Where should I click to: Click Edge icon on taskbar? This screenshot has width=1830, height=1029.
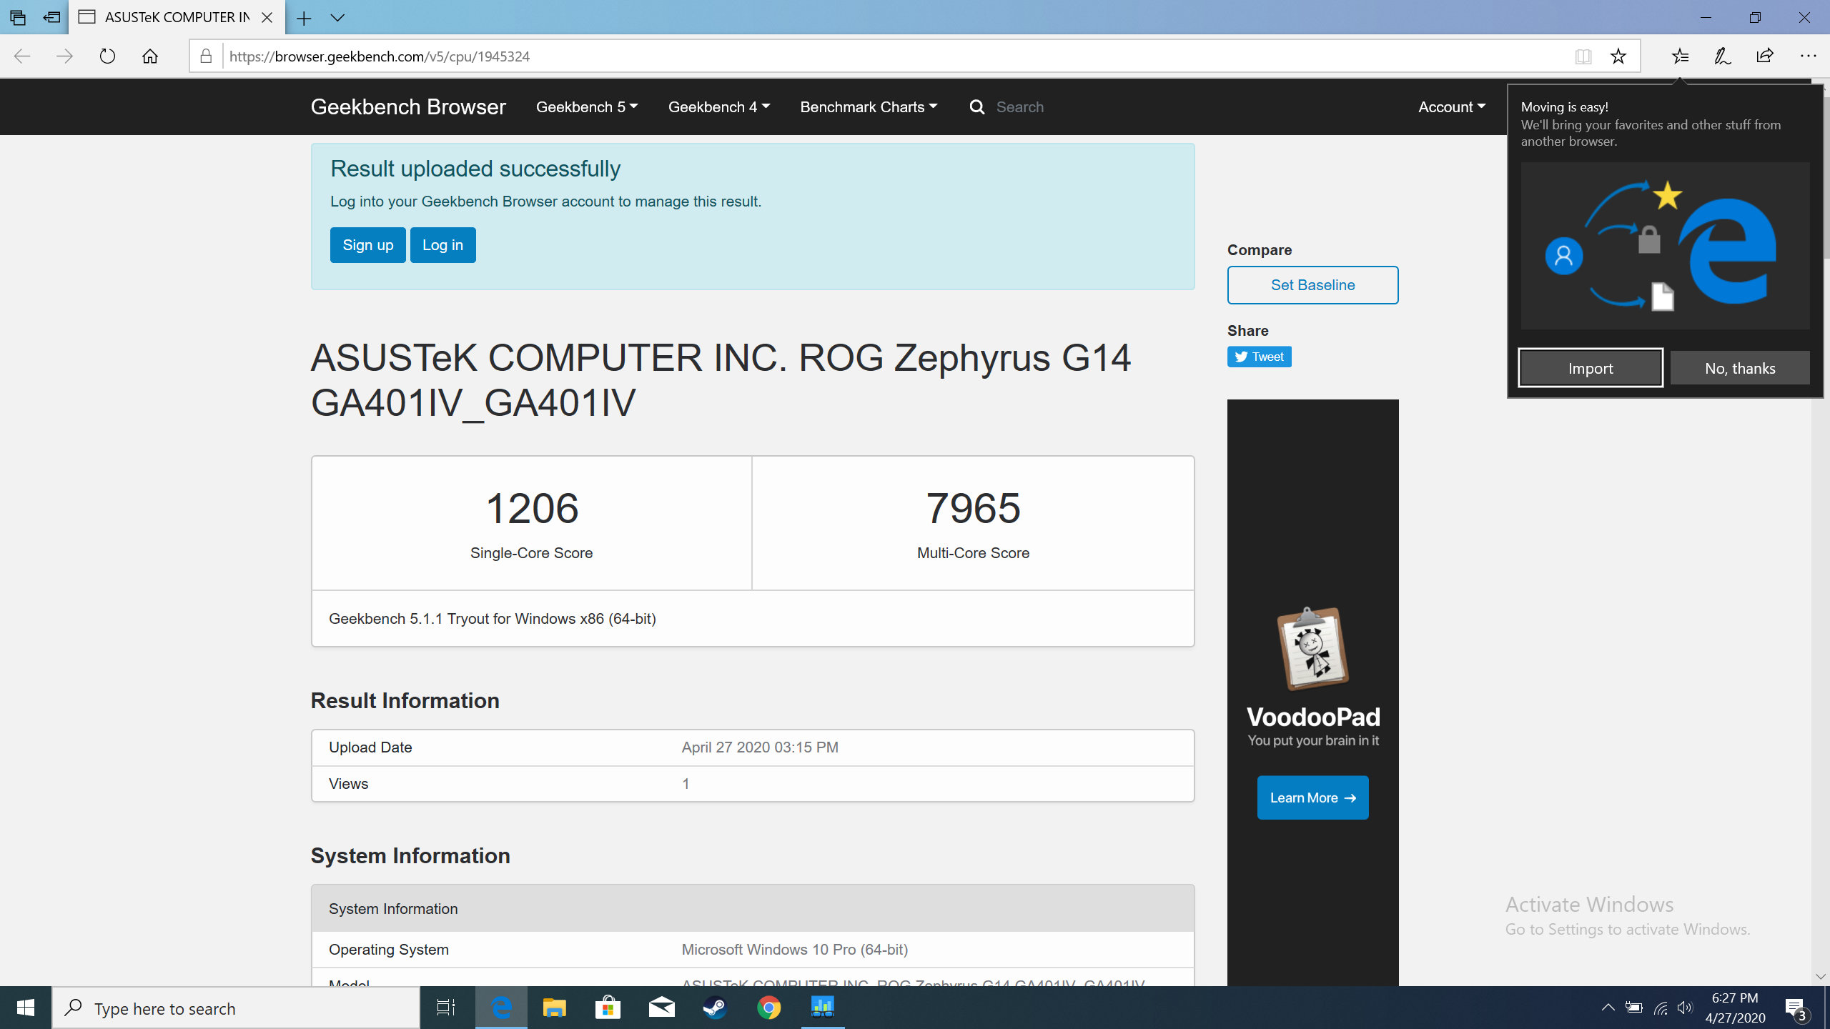[501, 1008]
